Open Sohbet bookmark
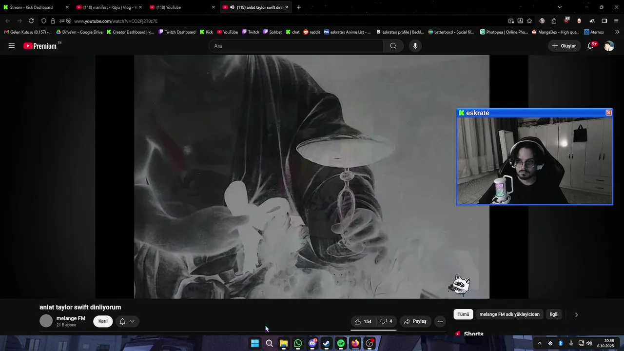The image size is (624, 351). 272,32
